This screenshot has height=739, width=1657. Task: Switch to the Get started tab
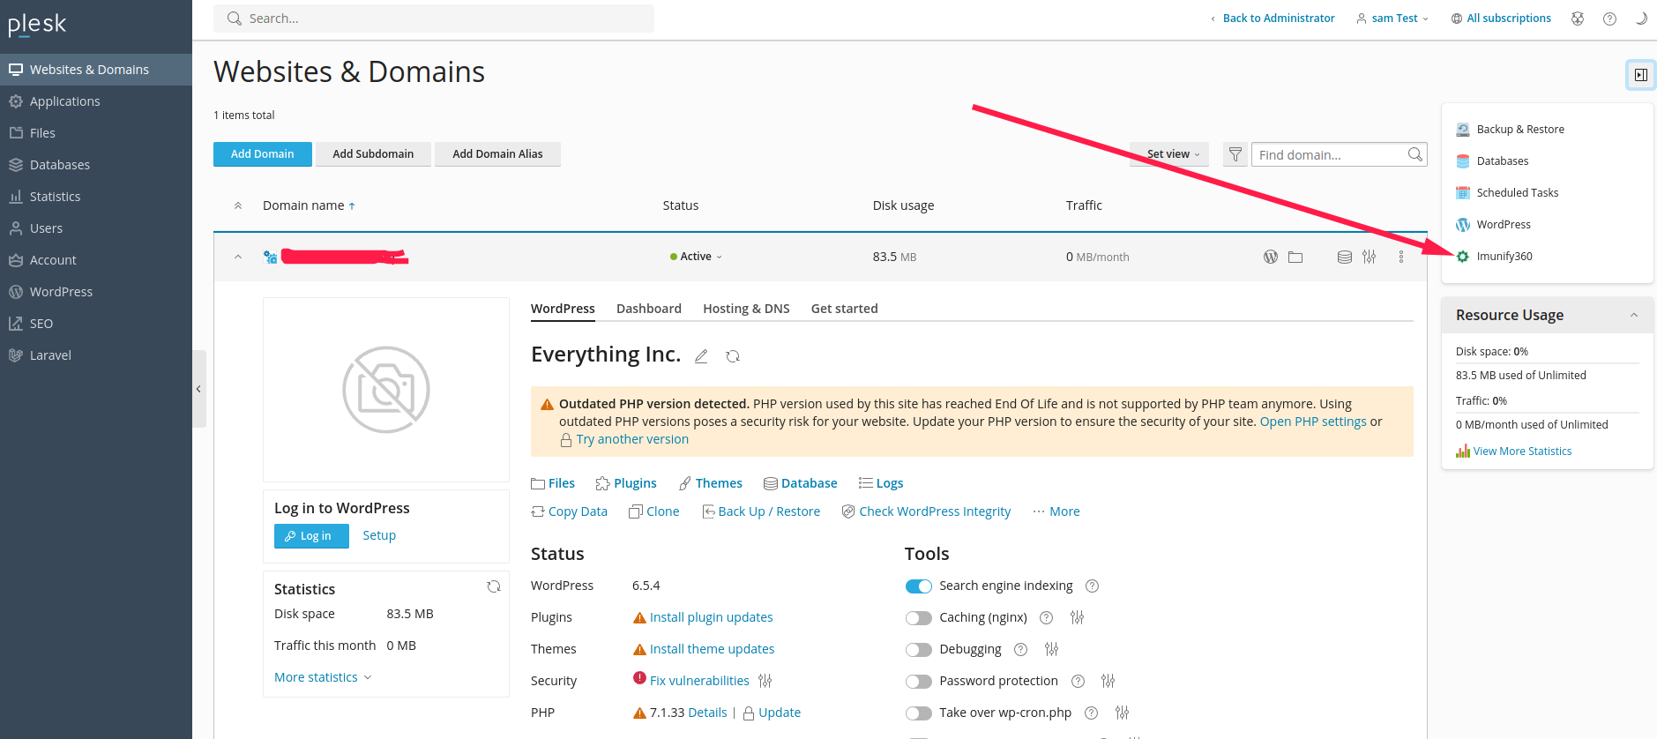coord(844,309)
